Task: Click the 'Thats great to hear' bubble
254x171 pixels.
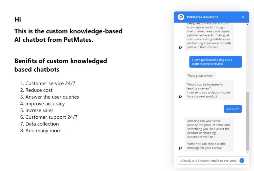Action: 200,75
